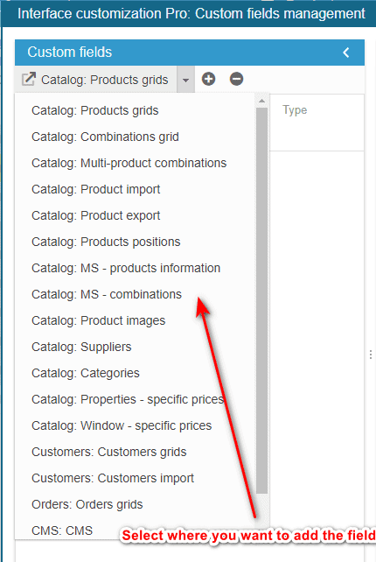Open the grid selection dropdown arrow

pos(185,79)
